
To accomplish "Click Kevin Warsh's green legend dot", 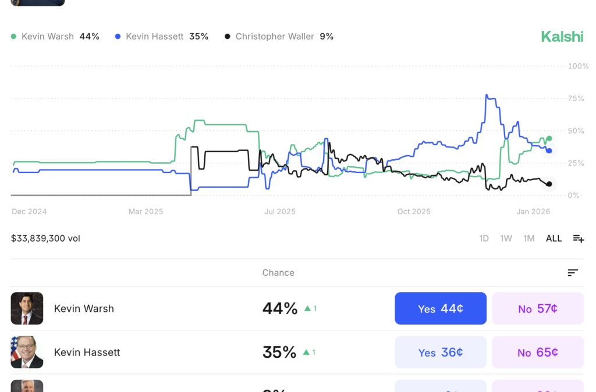I will tap(13, 37).
